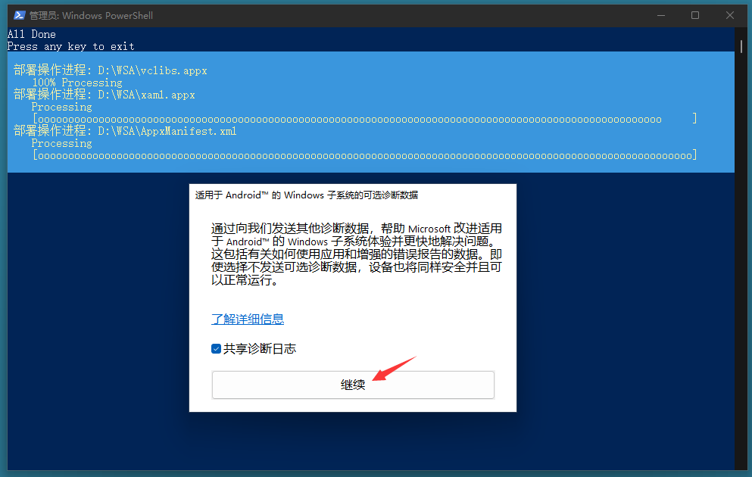Uncheck the 共享诊断日志 checkbox
Viewport: 752px width, 477px height.
click(x=216, y=348)
